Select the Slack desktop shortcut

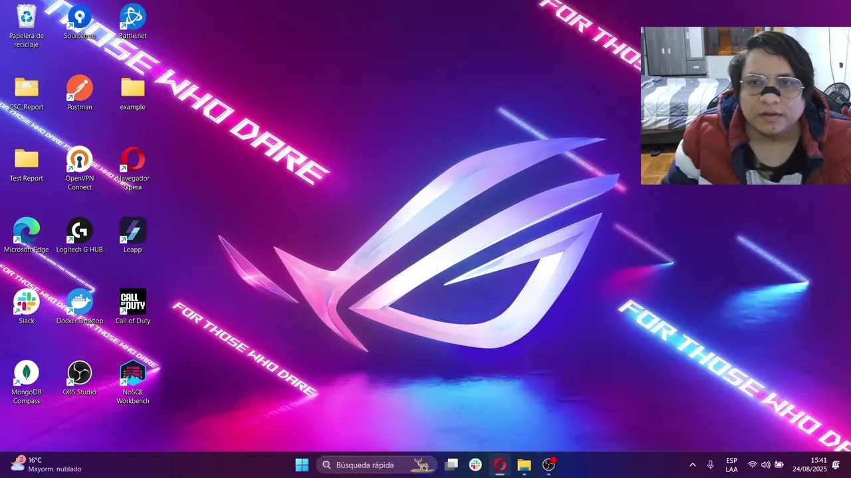[27, 307]
